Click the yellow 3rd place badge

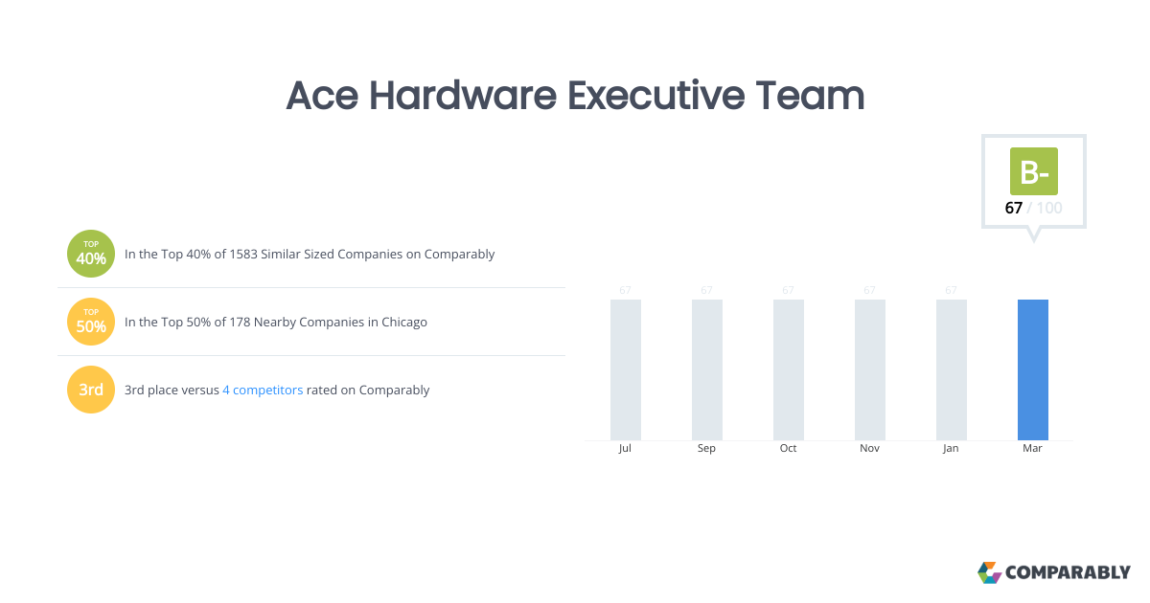pos(91,390)
